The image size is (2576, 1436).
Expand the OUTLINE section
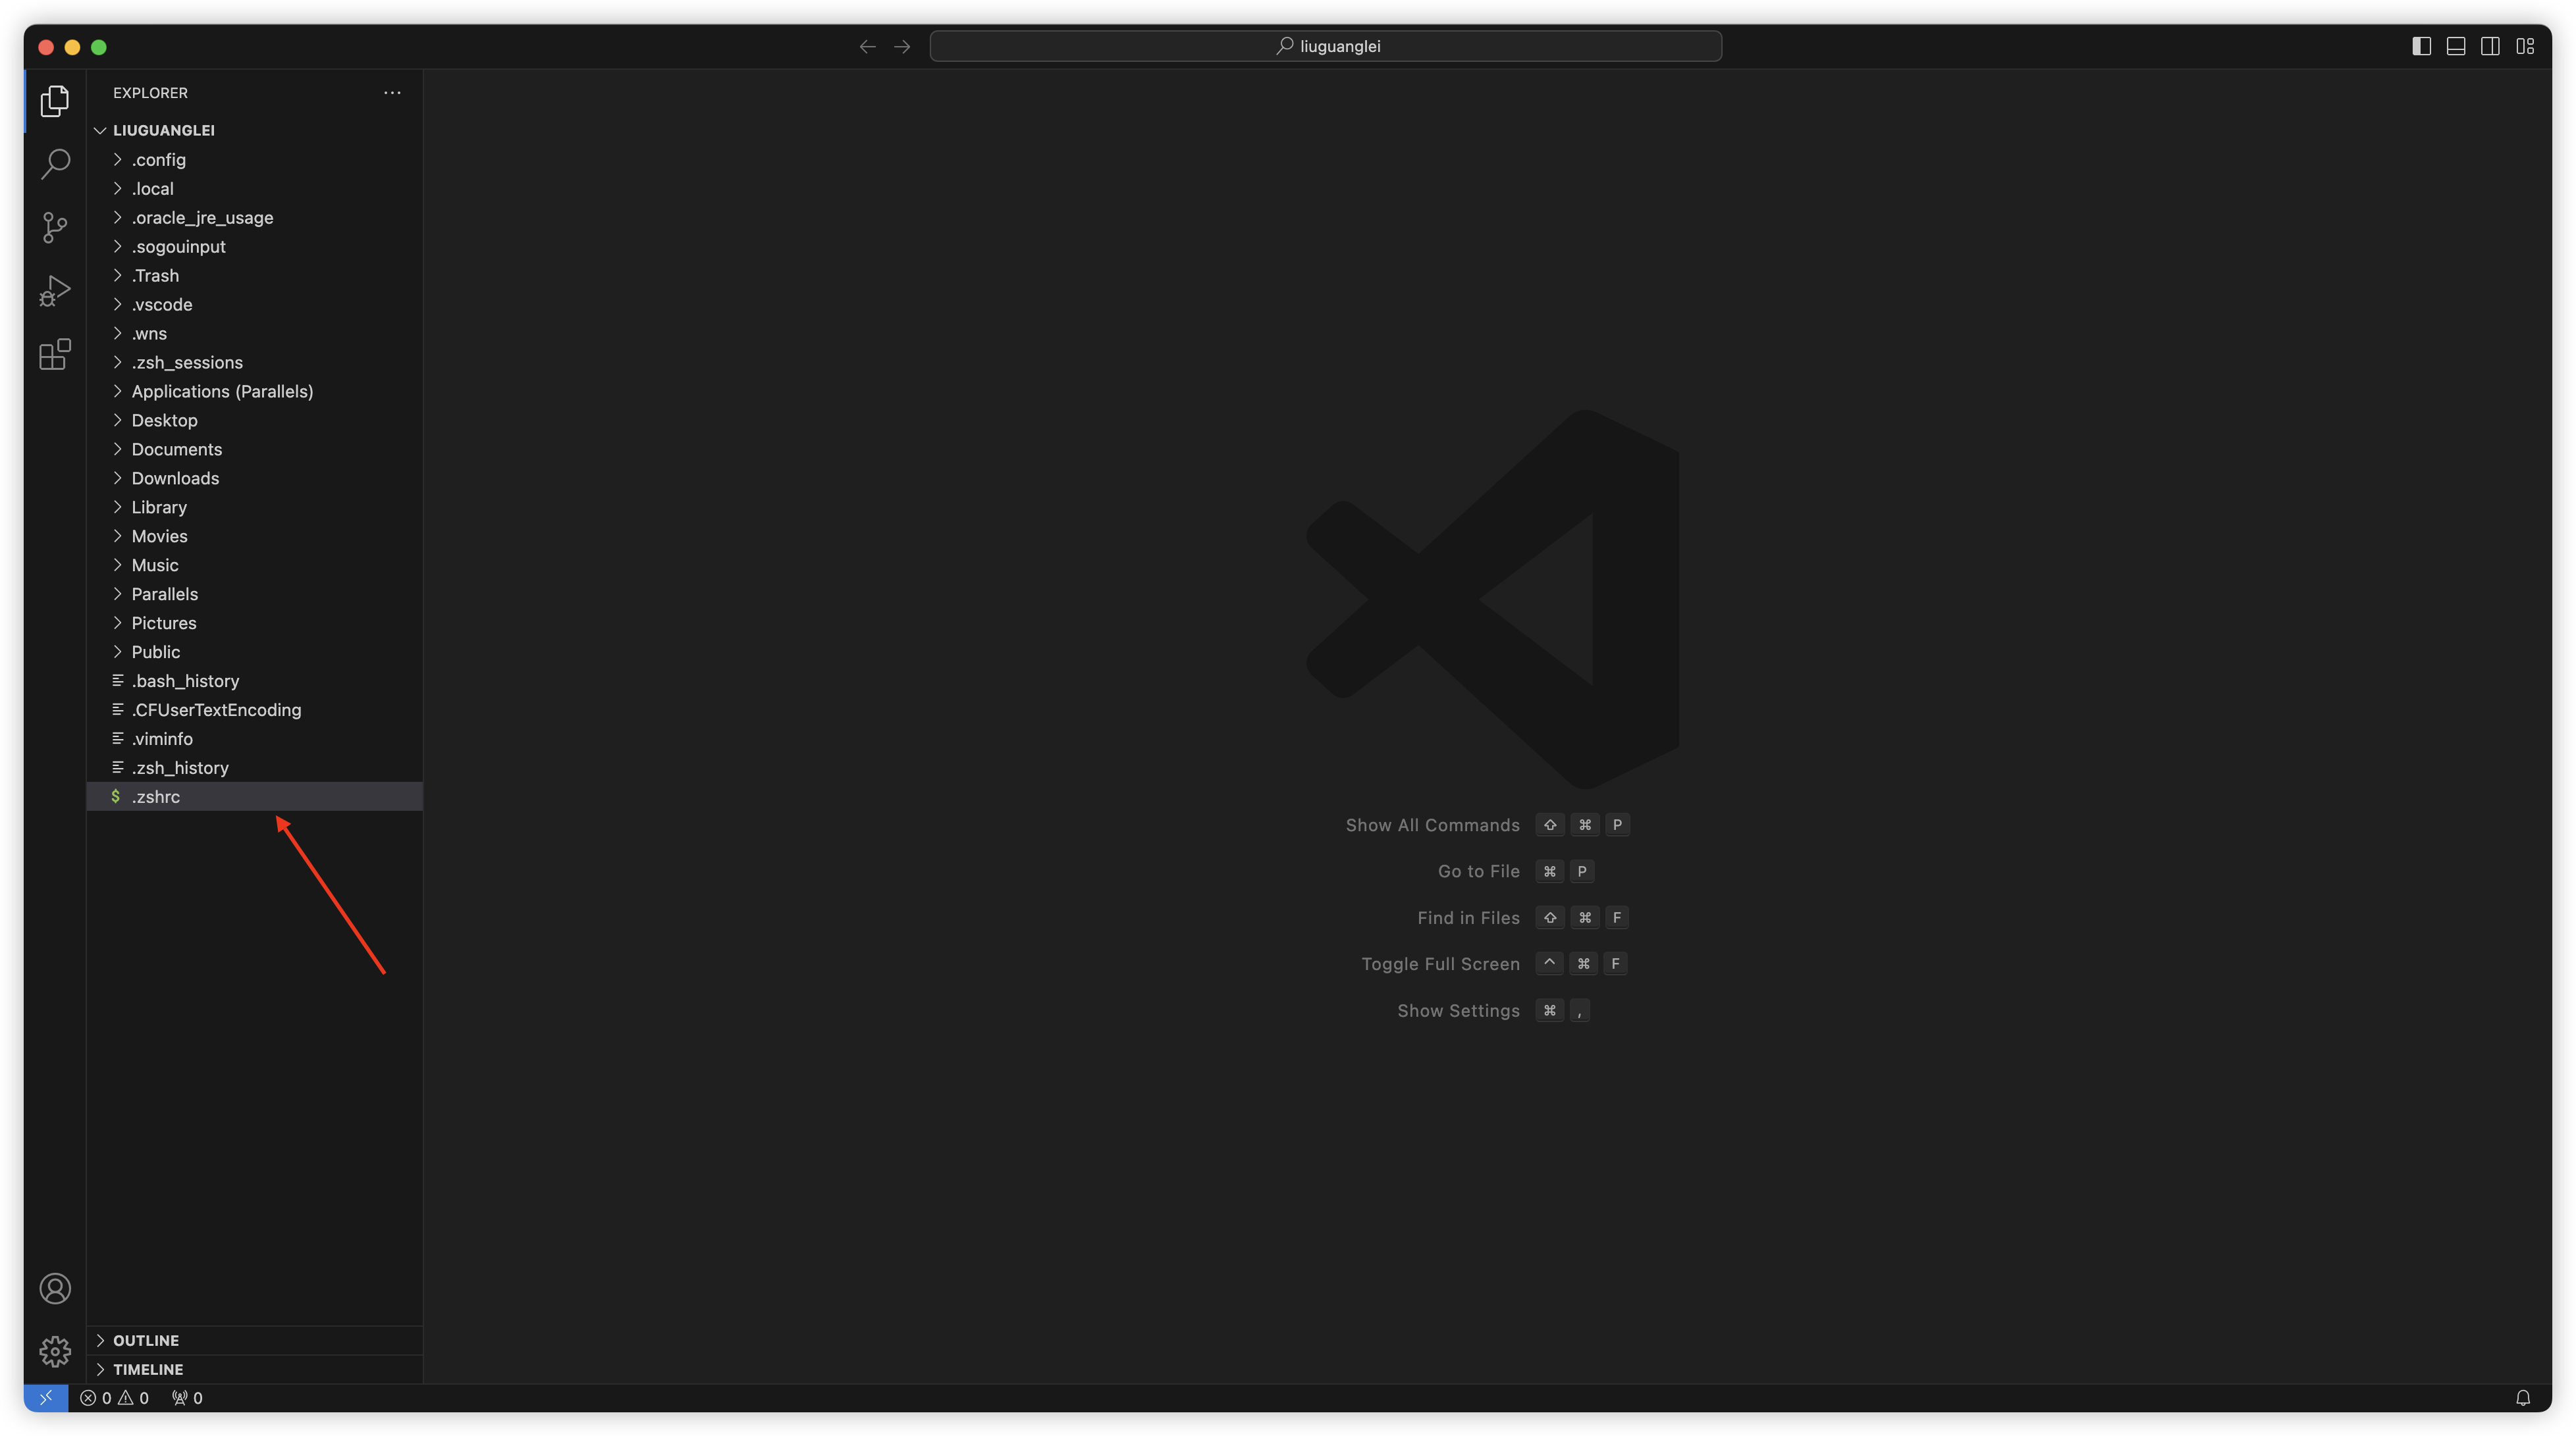coord(146,1340)
